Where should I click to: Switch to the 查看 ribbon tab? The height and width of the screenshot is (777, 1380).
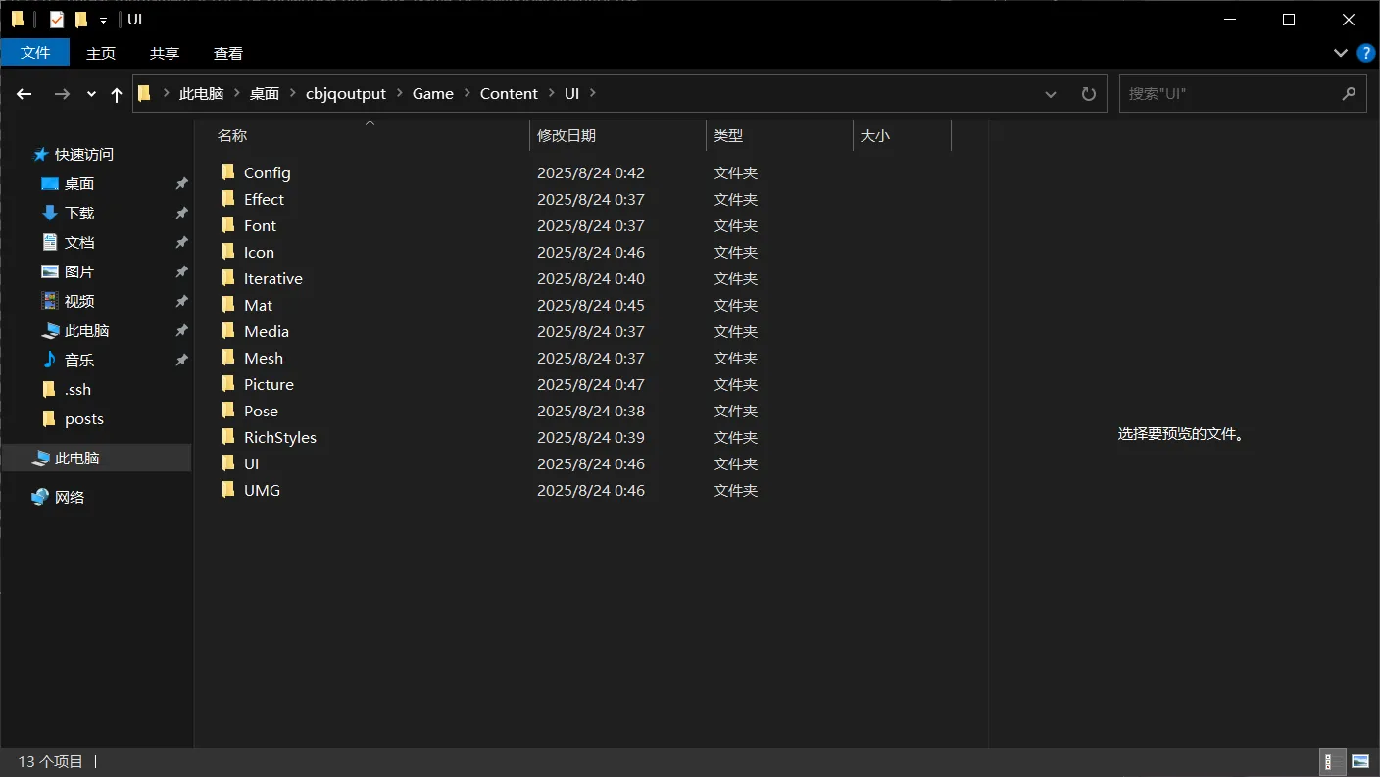[x=228, y=53]
